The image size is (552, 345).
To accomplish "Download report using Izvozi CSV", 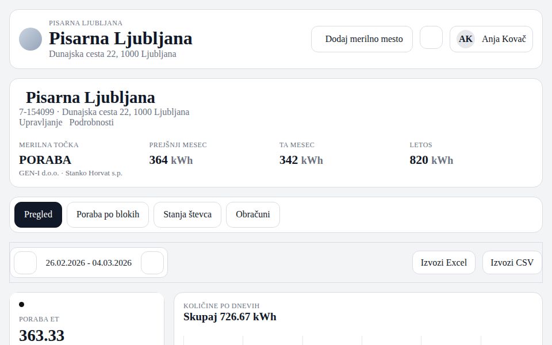I will point(511,263).
